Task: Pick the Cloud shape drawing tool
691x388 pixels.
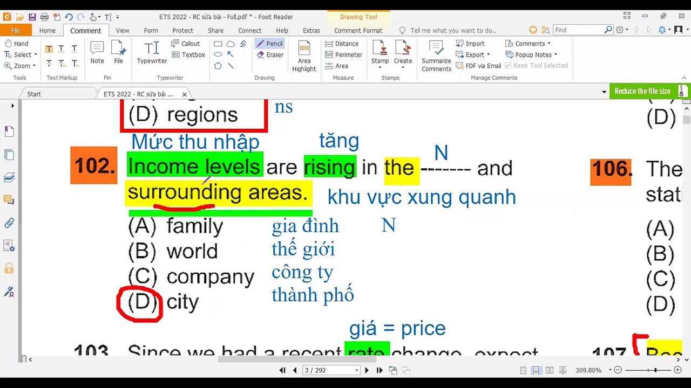Action: (x=231, y=44)
